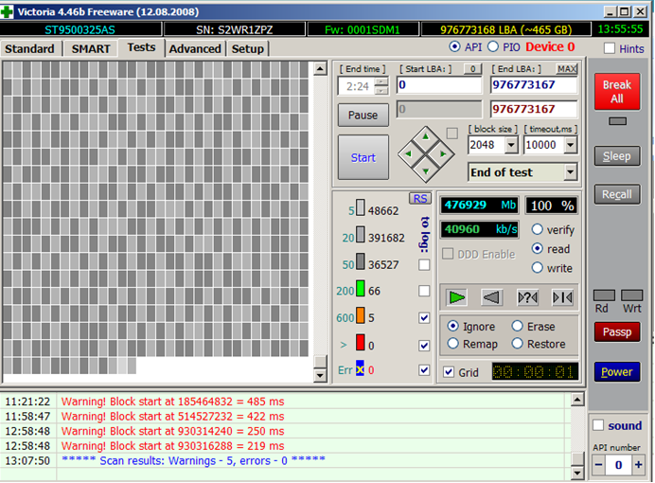Click the Passp button
The height and width of the screenshot is (483, 655).
617,332
